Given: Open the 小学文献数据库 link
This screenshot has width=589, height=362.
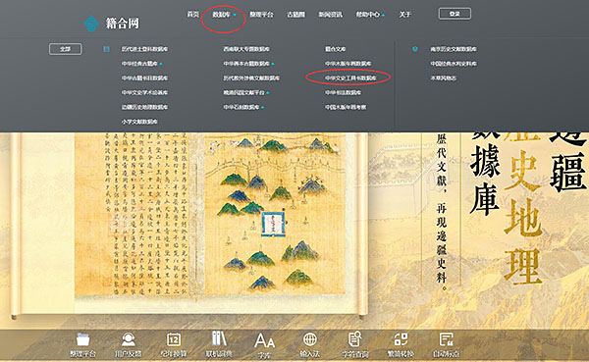Looking at the screenshot, I should (x=139, y=122).
